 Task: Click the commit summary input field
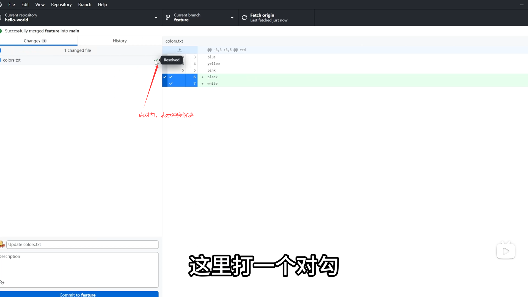[x=82, y=244]
